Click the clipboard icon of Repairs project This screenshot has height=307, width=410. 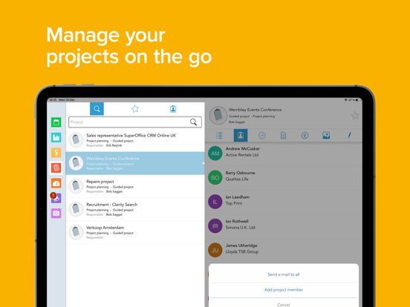(x=76, y=186)
